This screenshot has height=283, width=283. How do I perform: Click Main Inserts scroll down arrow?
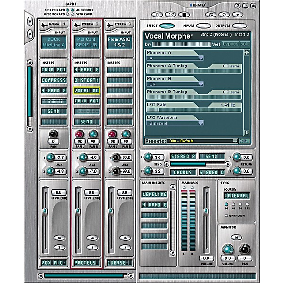click(x=173, y=252)
